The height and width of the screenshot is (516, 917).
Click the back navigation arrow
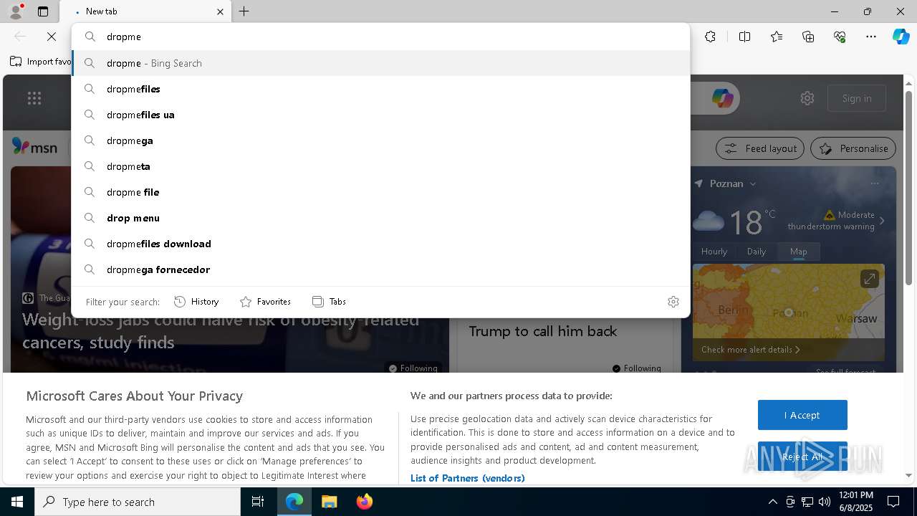click(20, 37)
